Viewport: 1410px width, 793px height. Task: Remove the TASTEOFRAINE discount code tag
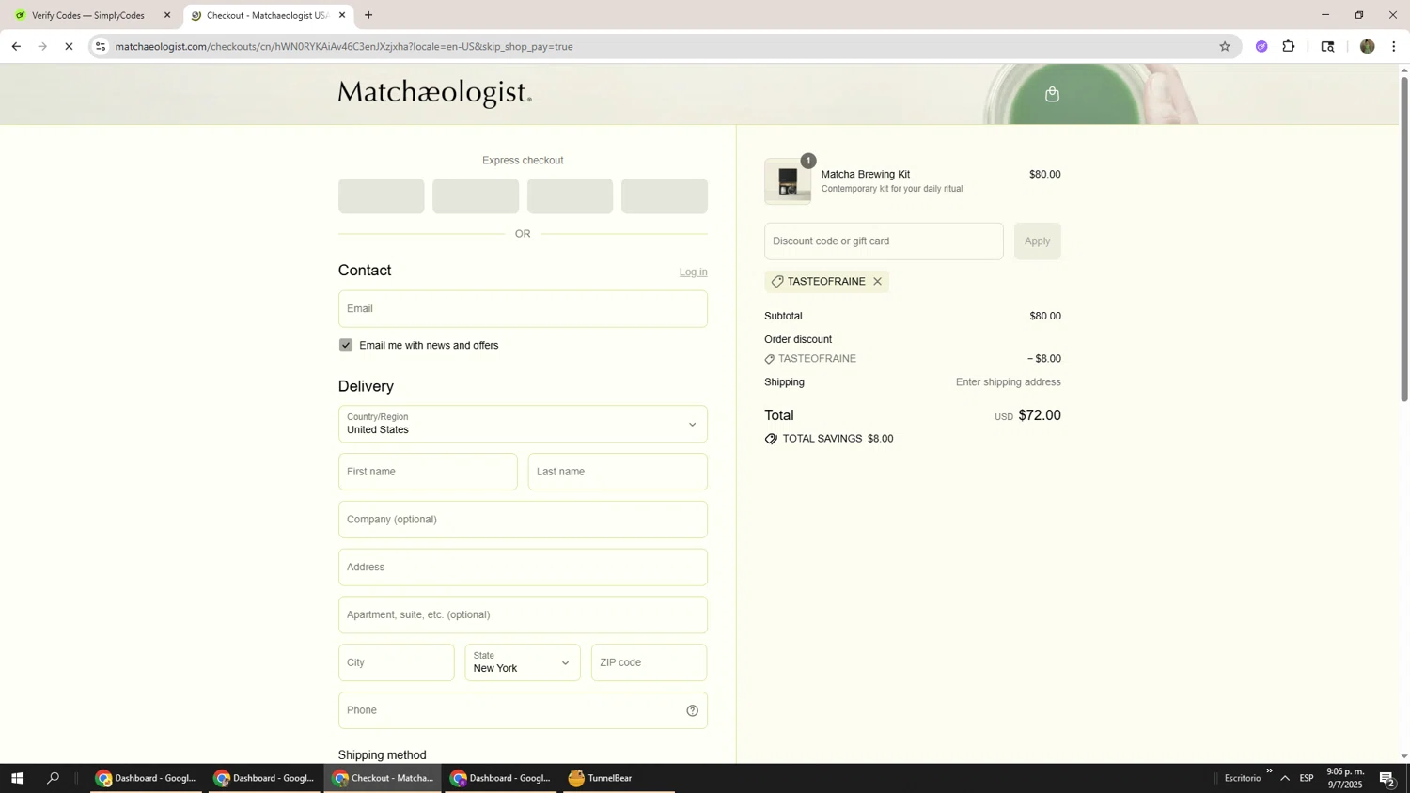pos(877,282)
